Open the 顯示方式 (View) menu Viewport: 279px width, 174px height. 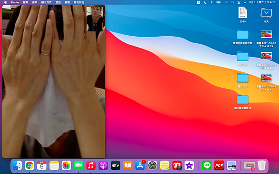coord(46,2)
